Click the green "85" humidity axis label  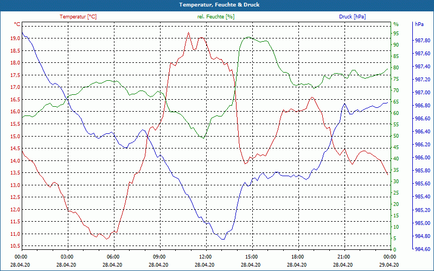coord(396,56)
